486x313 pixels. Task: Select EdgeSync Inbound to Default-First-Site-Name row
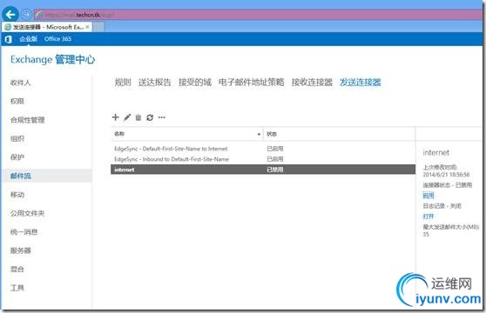(x=263, y=159)
